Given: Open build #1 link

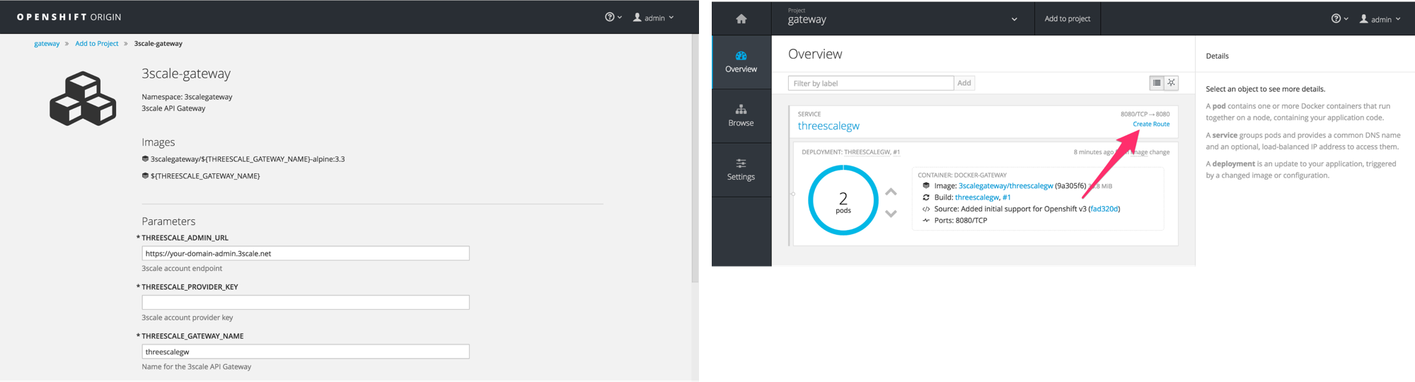Looking at the screenshot, I should click(x=1007, y=197).
